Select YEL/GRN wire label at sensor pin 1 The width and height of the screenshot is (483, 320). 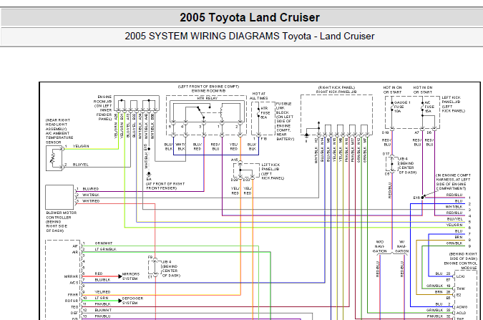[81, 146]
